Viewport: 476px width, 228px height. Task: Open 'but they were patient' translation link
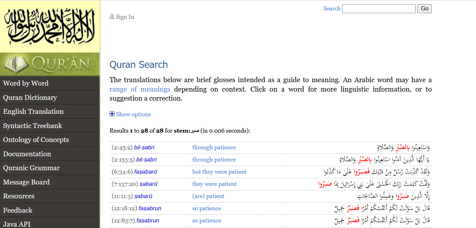click(219, 172)
